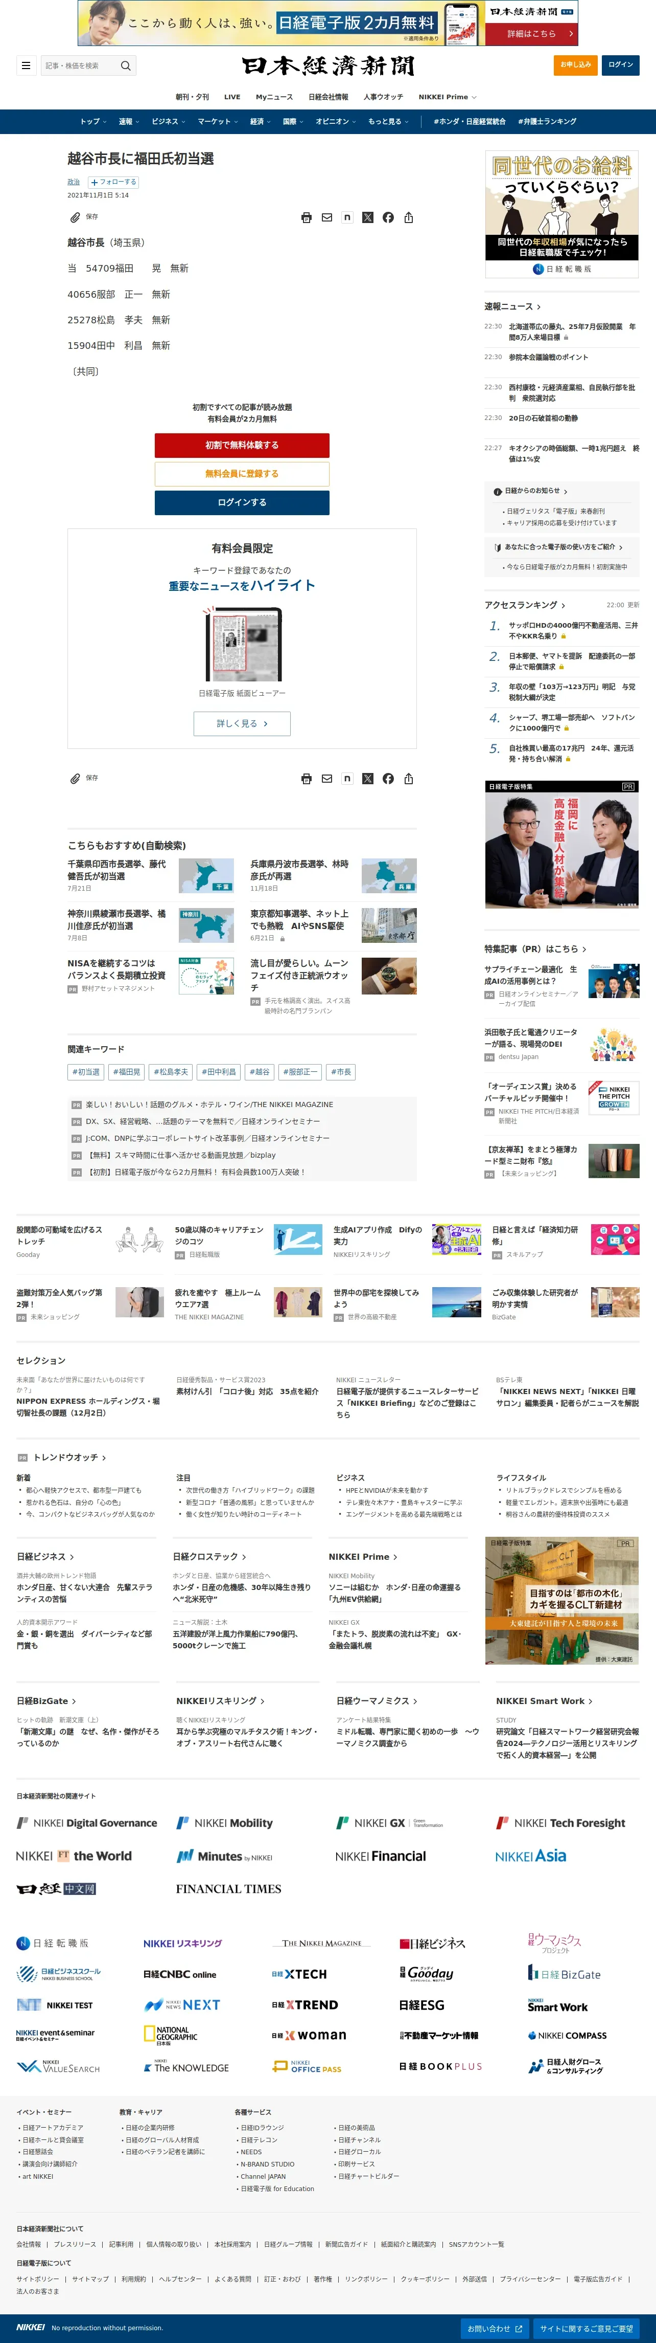Expand the 経済 navigation dropdown
The height and width of the screenshot is (2343, 656).
pos(261,122)
